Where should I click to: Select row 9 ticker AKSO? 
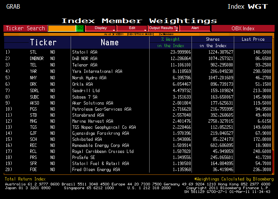pos(34,103)
